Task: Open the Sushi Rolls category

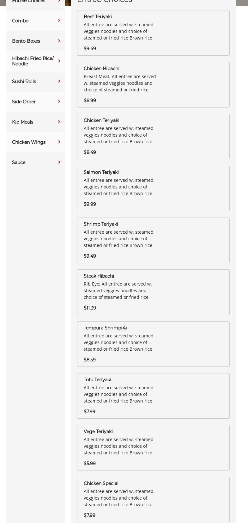Action: (x=24, y=82)
